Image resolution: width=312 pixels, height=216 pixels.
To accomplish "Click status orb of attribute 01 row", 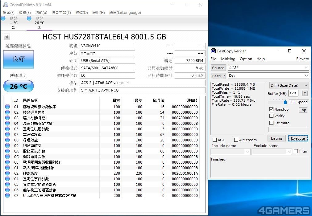I will [8, 107].
